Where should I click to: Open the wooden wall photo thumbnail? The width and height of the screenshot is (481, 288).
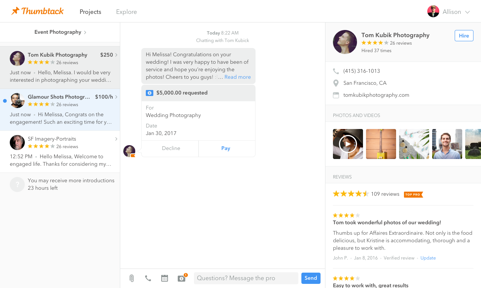pos(381,144)
